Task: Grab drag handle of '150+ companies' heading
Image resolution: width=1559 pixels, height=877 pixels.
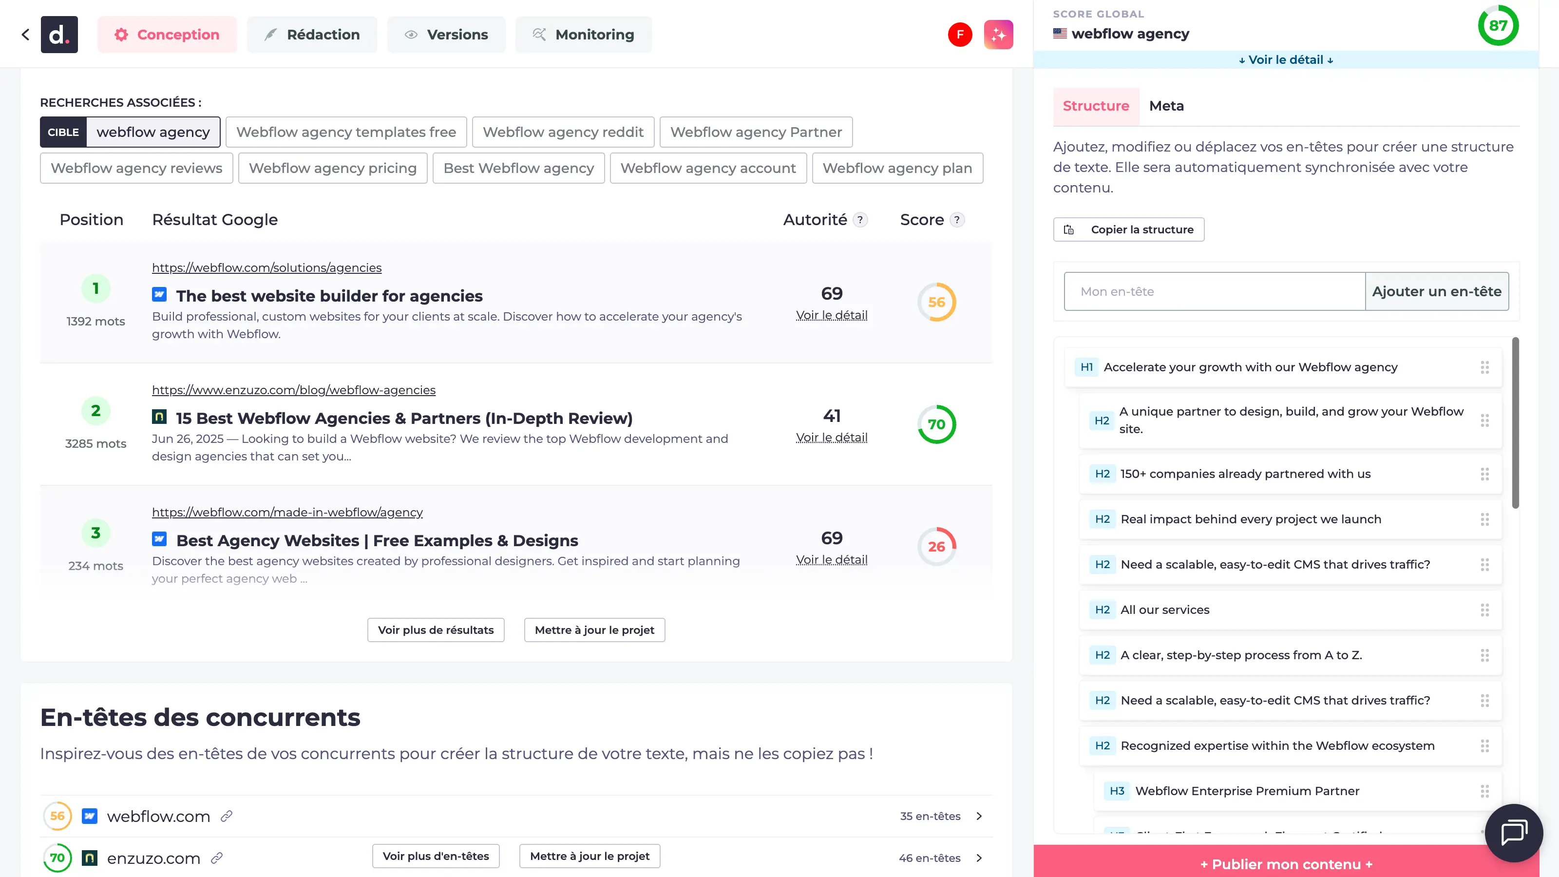Action: [1484, 474]
